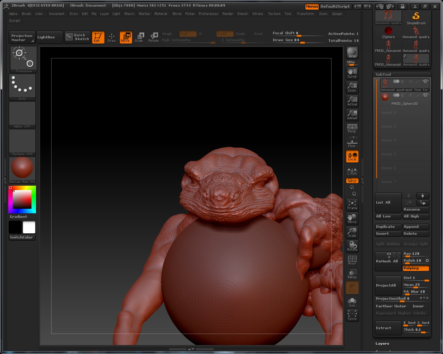The width and height of the screenshot is (443, 354).
Task: Toggle L.Sym local symmetry
Action: [352, 171]
